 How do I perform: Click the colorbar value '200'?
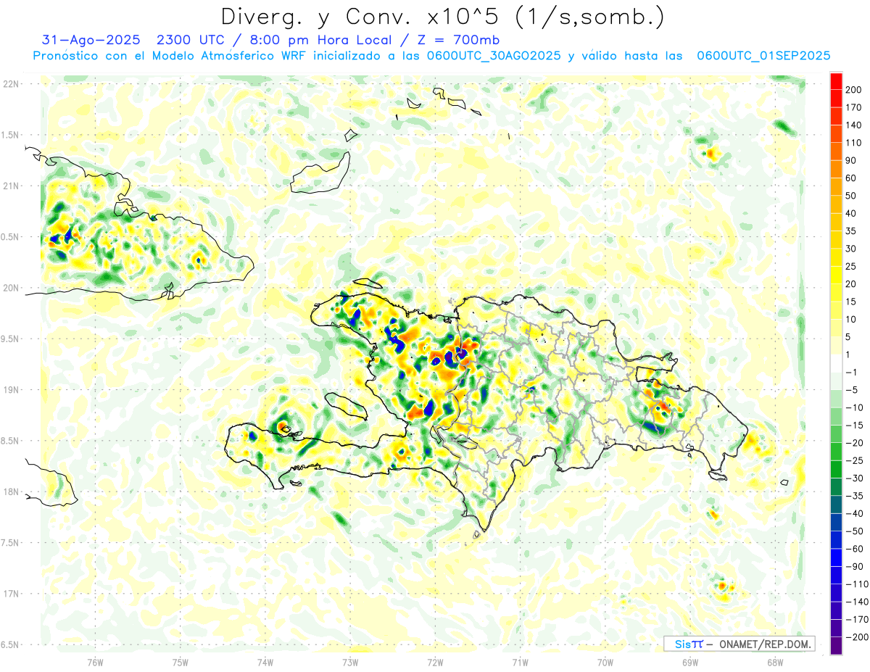[854, 90]
